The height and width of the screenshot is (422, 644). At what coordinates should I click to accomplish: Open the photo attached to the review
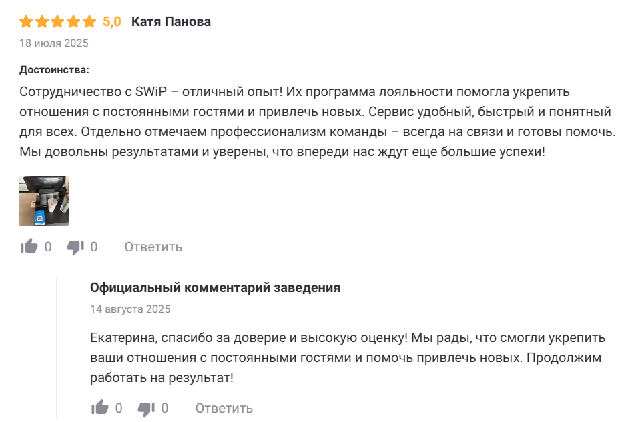45,201
